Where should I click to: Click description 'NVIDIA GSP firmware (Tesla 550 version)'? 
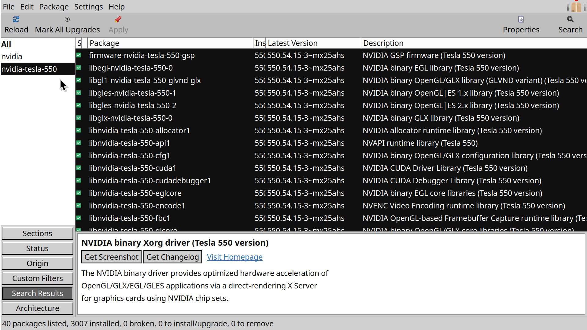click(434, 55)
